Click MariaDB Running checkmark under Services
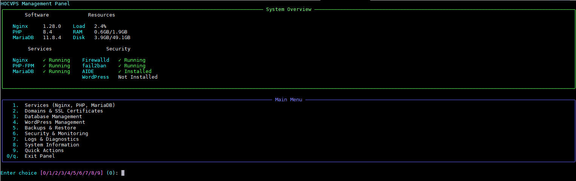 click(x=56, y=71)
